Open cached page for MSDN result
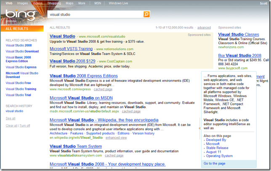This screenshot has width=271, height=171. click(131, 111)
